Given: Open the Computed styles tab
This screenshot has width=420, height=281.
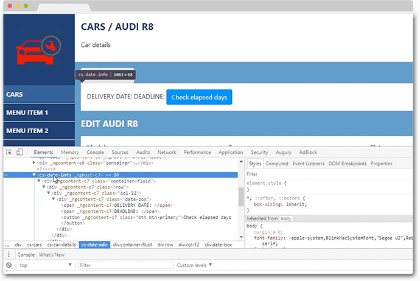Looking at the screenshot, I should tap(277, 164).
